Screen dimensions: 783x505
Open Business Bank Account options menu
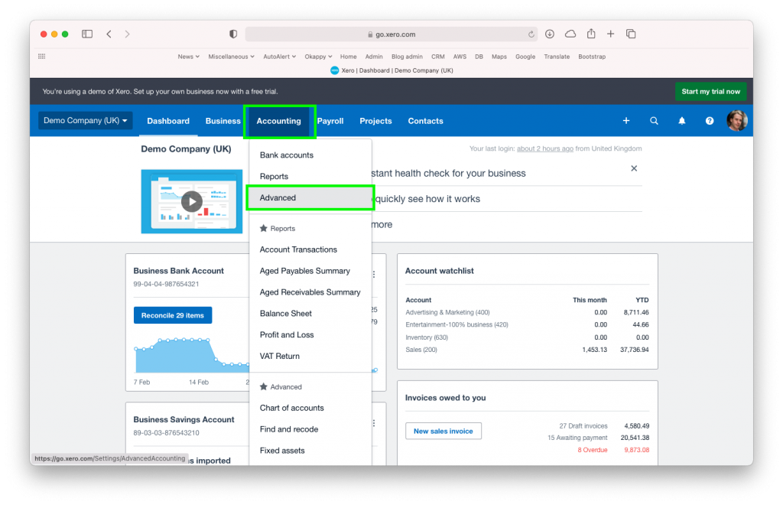[374, 274]
